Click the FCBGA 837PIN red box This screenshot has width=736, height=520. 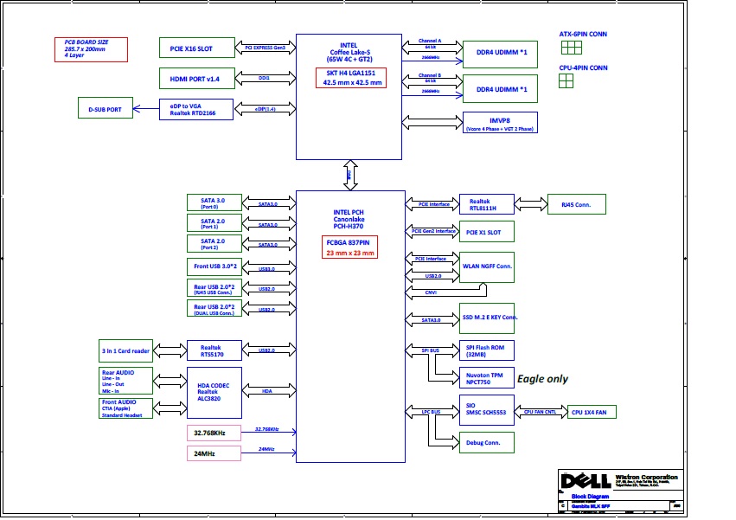[x=350, y=248]
